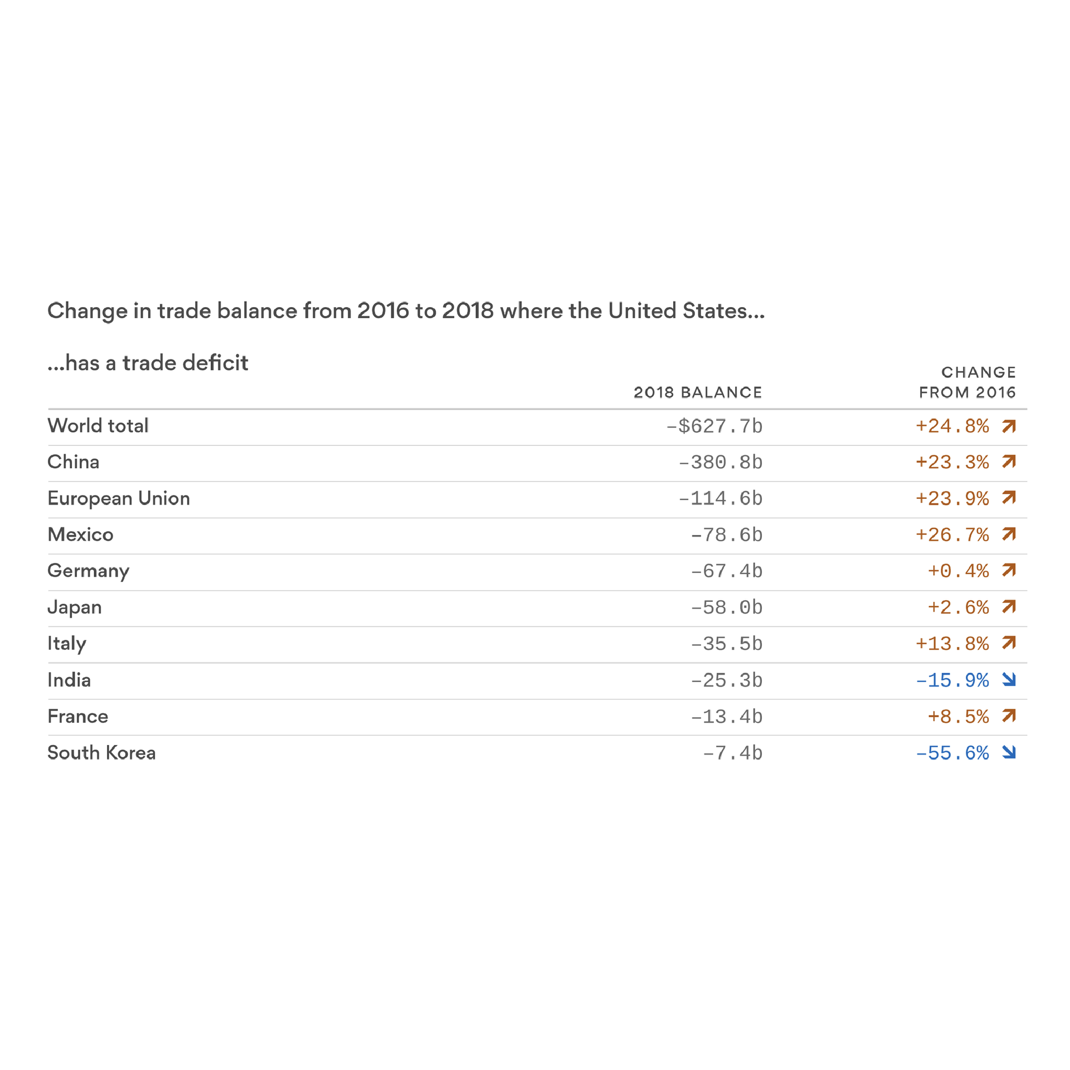
Task: Click the India -15.9% change value
Action: click(952, 680)
